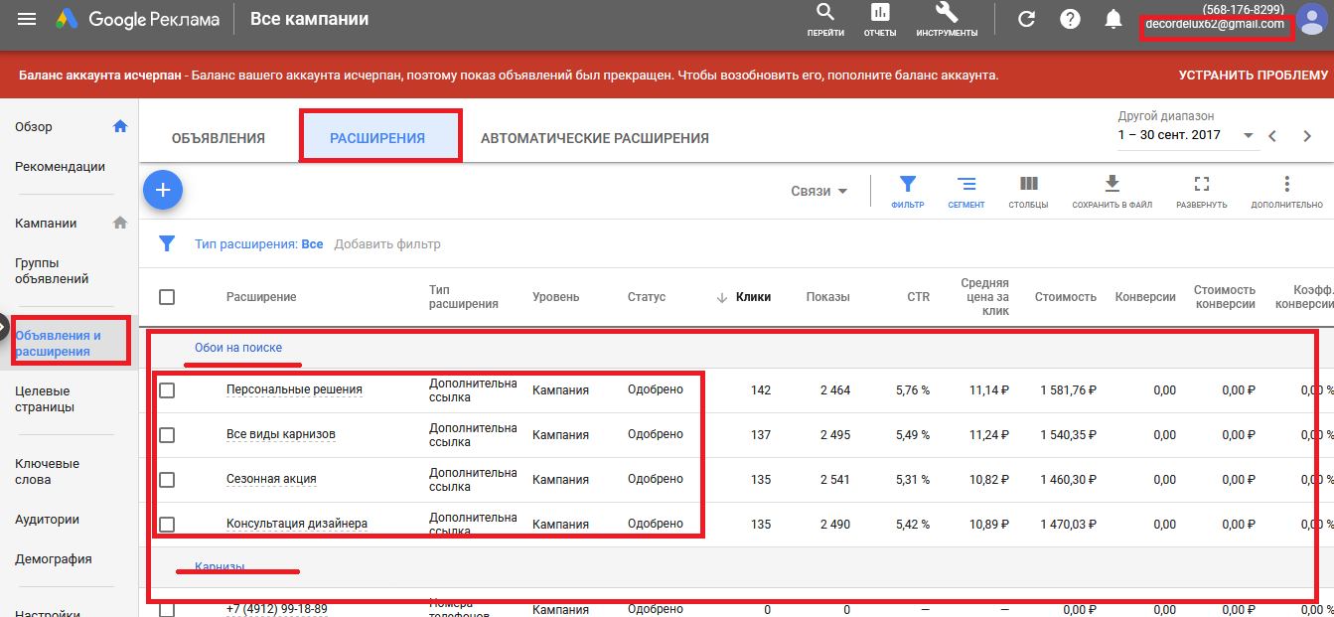1334x617 pixels.
Task: Click the refresh icon in top bar
Action: 1027,19
